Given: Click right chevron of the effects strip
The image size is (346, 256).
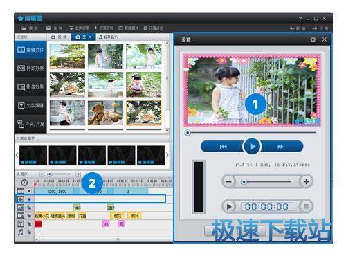Looking at the screenshot, I should pyautogui.click(x=167, y=155).
